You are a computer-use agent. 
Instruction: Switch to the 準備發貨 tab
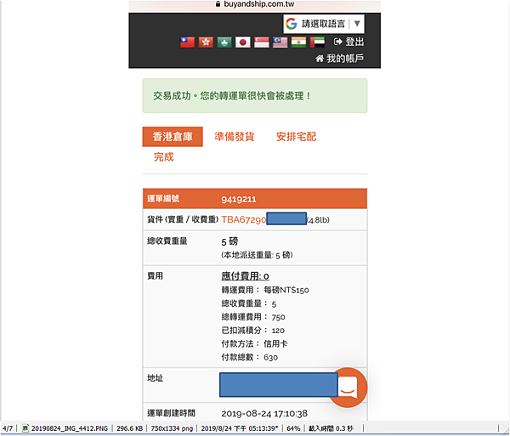pyautogui.click(x=235, y=137)
